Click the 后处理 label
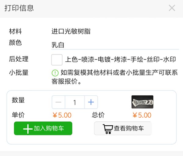Image resolution: width=183 pixels, height=156 pixels. point(19,59)
